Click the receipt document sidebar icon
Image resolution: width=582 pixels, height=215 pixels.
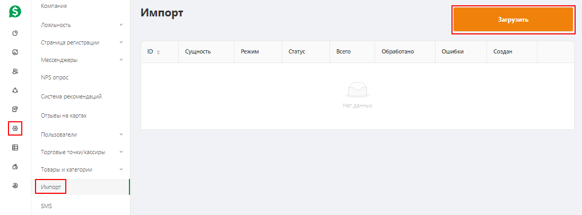pyautogui.click(x=15, y=109)
